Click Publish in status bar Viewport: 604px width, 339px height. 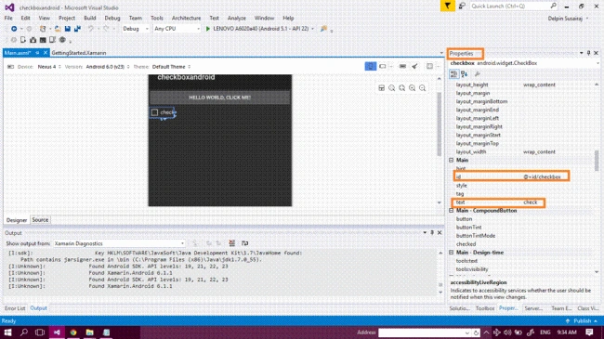[582, 321]
